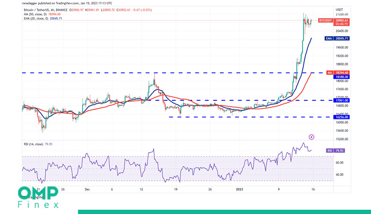Click the 19600.00 price axis label
The width and height of the screenshot is (371, 214).
click(x=342, y=48)
